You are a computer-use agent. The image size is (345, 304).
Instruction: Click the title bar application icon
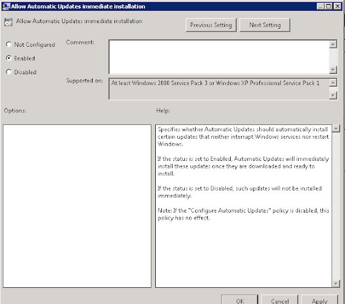coord(6,6)
